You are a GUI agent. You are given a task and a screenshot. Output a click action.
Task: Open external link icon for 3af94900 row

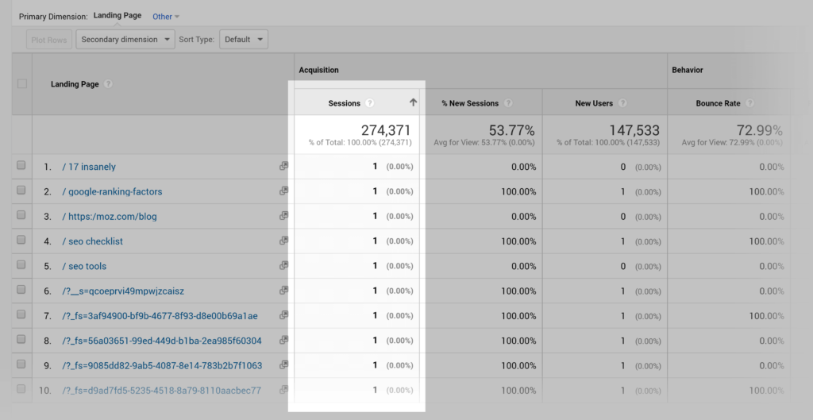click(x=283, y=315)
